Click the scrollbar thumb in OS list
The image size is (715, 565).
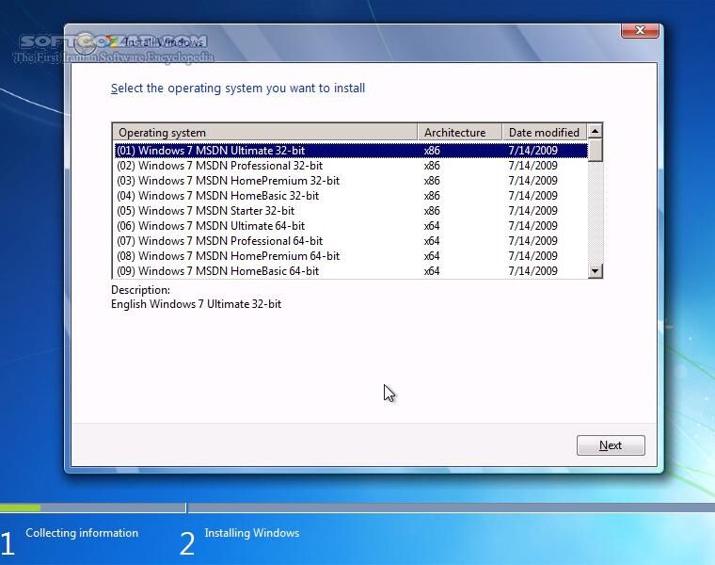596,150
